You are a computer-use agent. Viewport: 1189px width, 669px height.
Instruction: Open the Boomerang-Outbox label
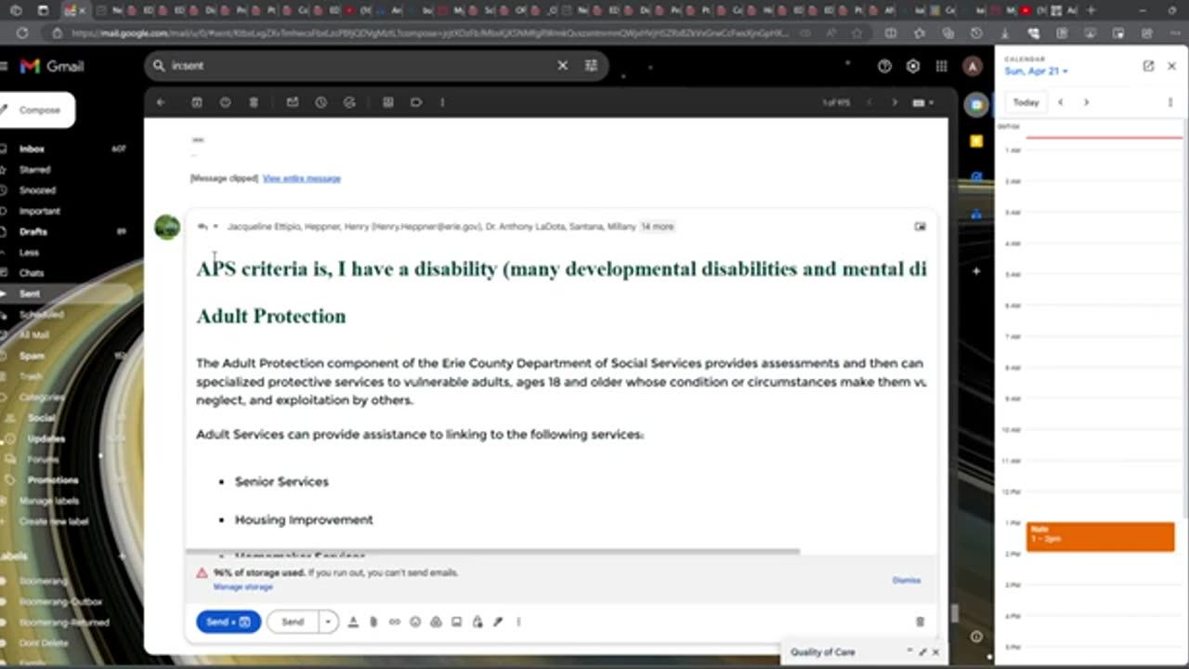pos(61,601)
